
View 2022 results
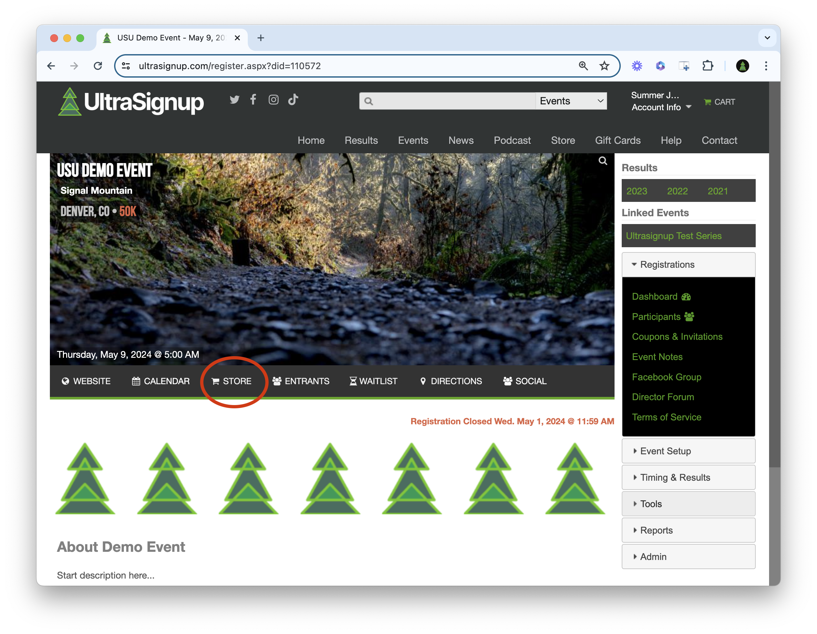677,191
